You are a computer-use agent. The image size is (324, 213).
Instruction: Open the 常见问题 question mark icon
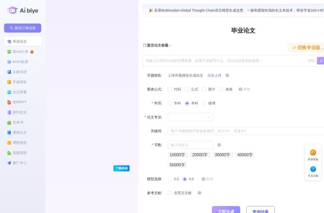(x=313, y=169)
